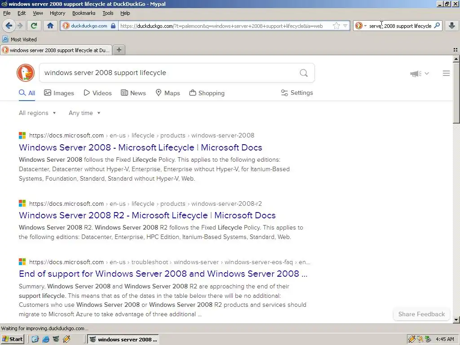The height and width of the screenshot is (345, 460).
Task: Click the scrollbar up arrow
Action: click(456, 59)
